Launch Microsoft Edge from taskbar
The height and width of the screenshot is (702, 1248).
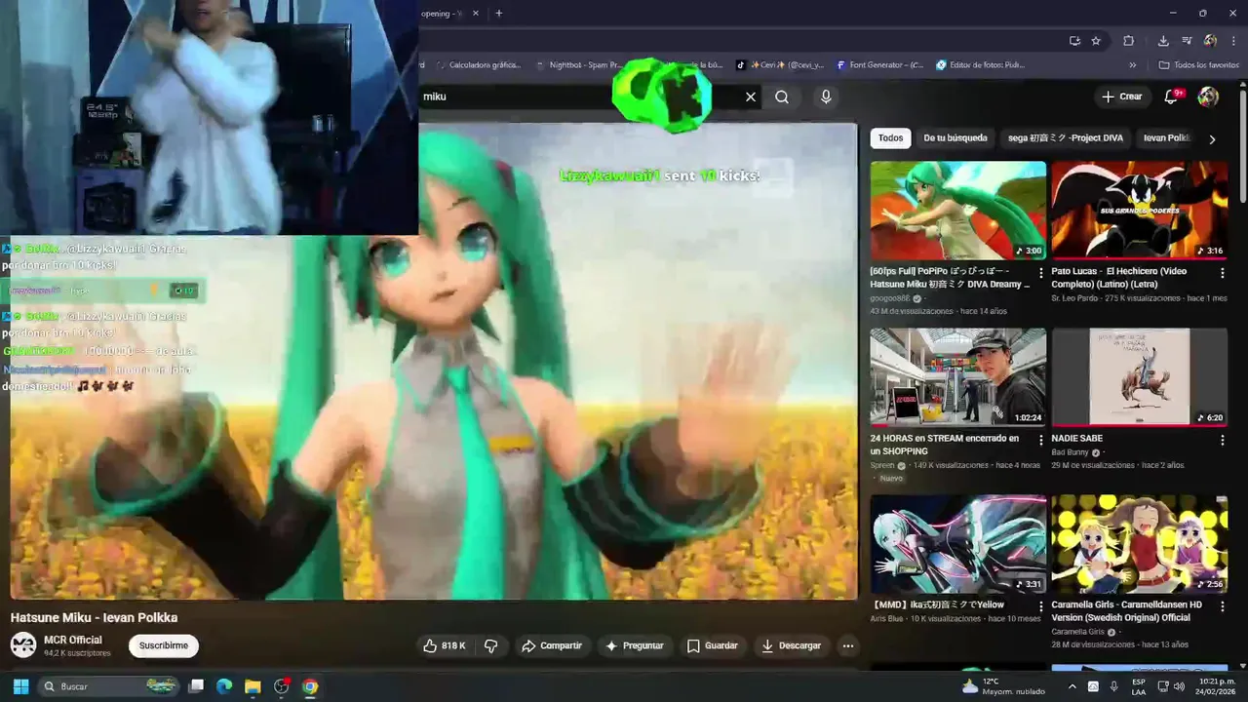[x=224, y=686]
